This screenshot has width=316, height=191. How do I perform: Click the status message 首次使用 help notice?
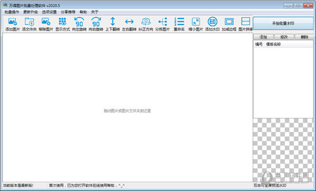tap(87, 185)
